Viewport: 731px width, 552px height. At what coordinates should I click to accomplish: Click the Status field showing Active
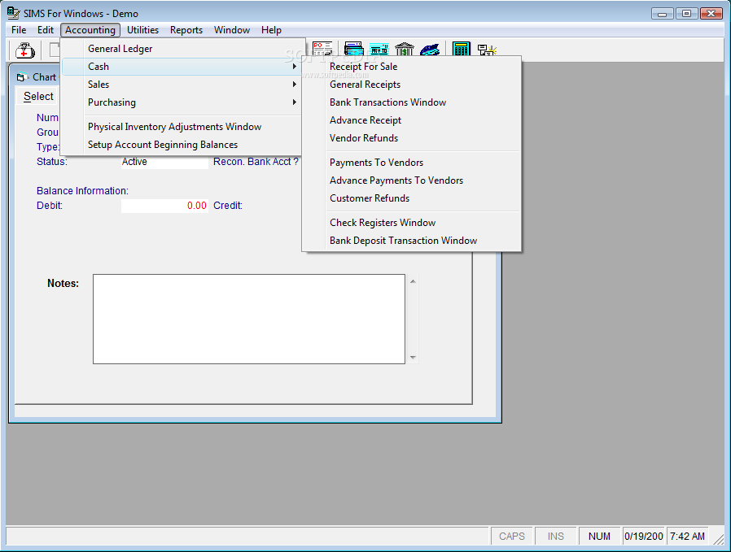164,162
